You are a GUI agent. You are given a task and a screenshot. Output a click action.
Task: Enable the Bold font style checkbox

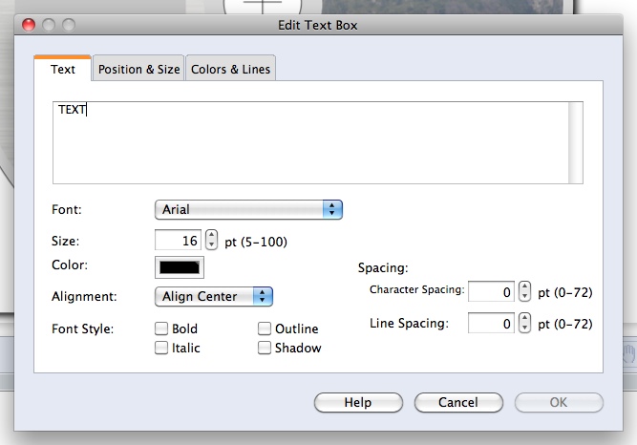(162, 328)
